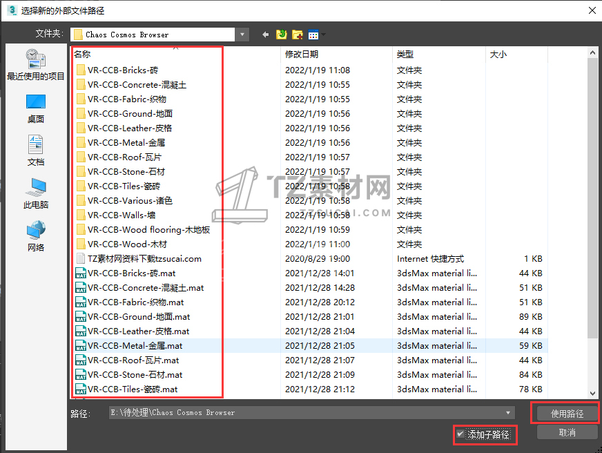Click the MAT icon of VR-CCB-Fabric-织物.mat

coord(81,302)
